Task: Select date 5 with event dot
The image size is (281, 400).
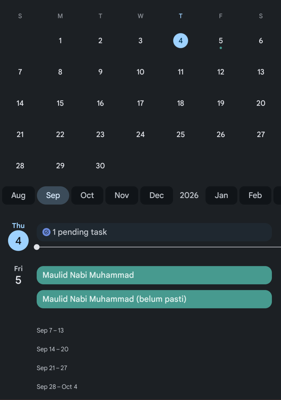Action: (x=221, y=41)
